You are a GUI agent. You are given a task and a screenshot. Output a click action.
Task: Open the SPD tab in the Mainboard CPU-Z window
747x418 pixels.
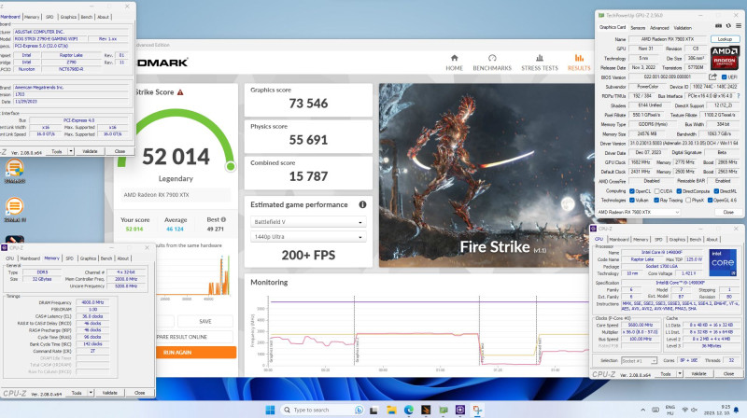pos(49,17)
